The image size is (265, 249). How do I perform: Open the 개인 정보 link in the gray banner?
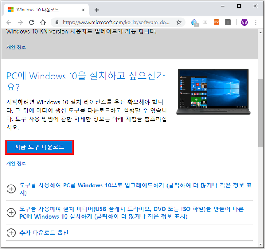16,47
